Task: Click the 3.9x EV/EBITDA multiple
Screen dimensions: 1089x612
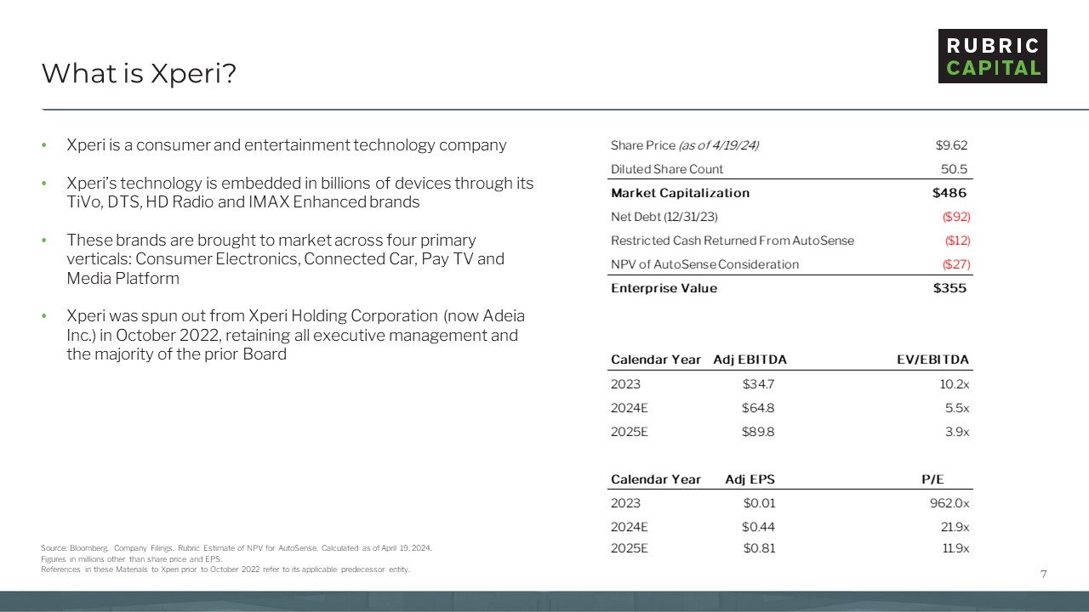Action: (x=955, y=432)
